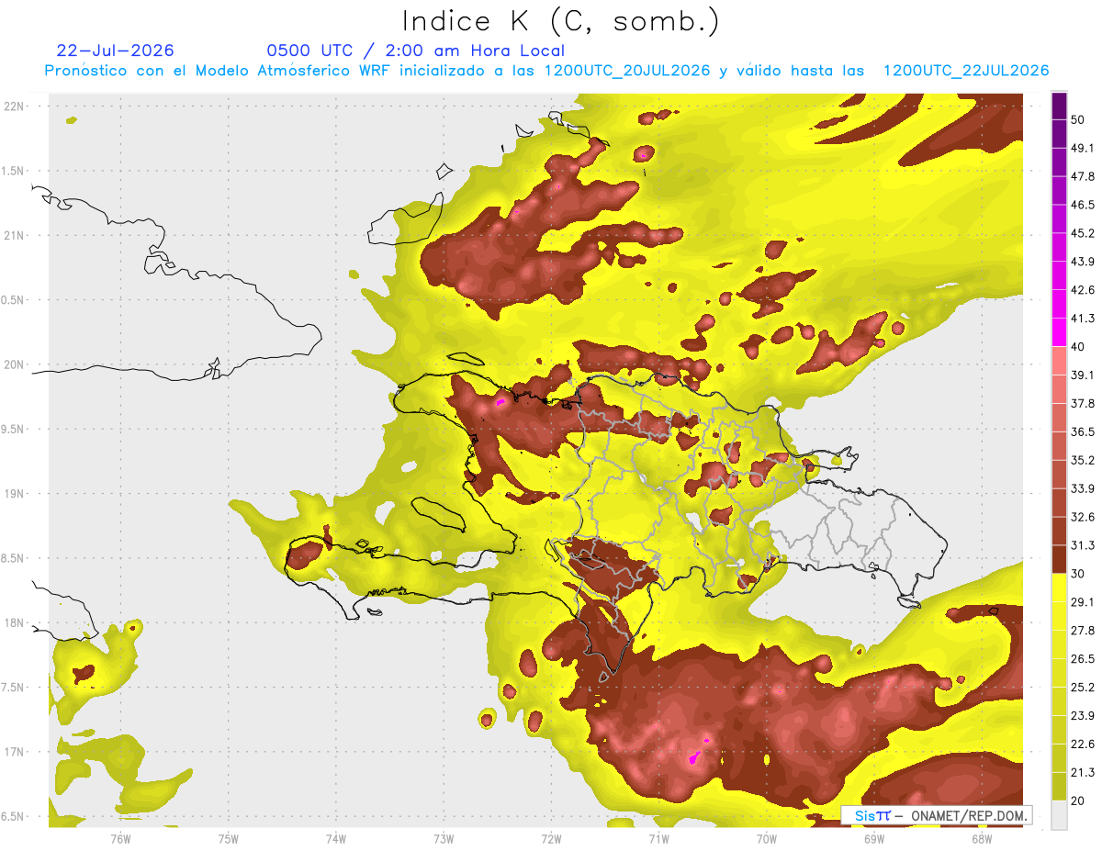Click the "9.5N" latitude axis label

13,429
